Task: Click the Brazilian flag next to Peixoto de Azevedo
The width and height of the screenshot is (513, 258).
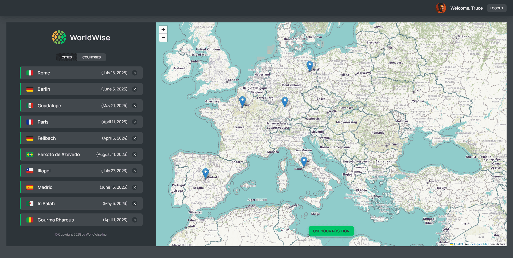Action: point(30,154)
